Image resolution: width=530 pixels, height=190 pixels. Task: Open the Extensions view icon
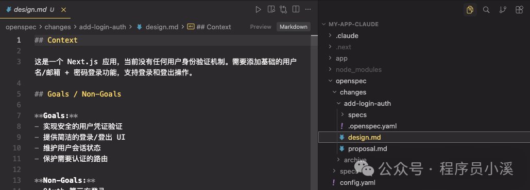pos(519,10)
